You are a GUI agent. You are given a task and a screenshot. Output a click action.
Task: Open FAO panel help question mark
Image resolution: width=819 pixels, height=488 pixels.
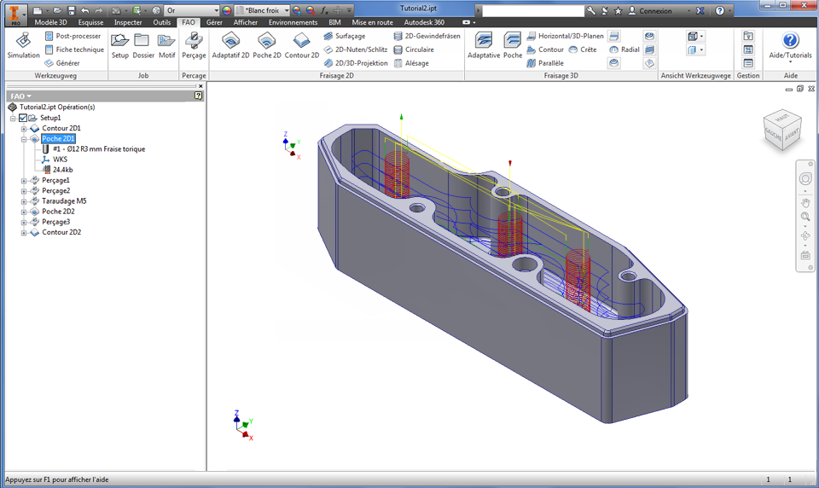click(199, 96)
